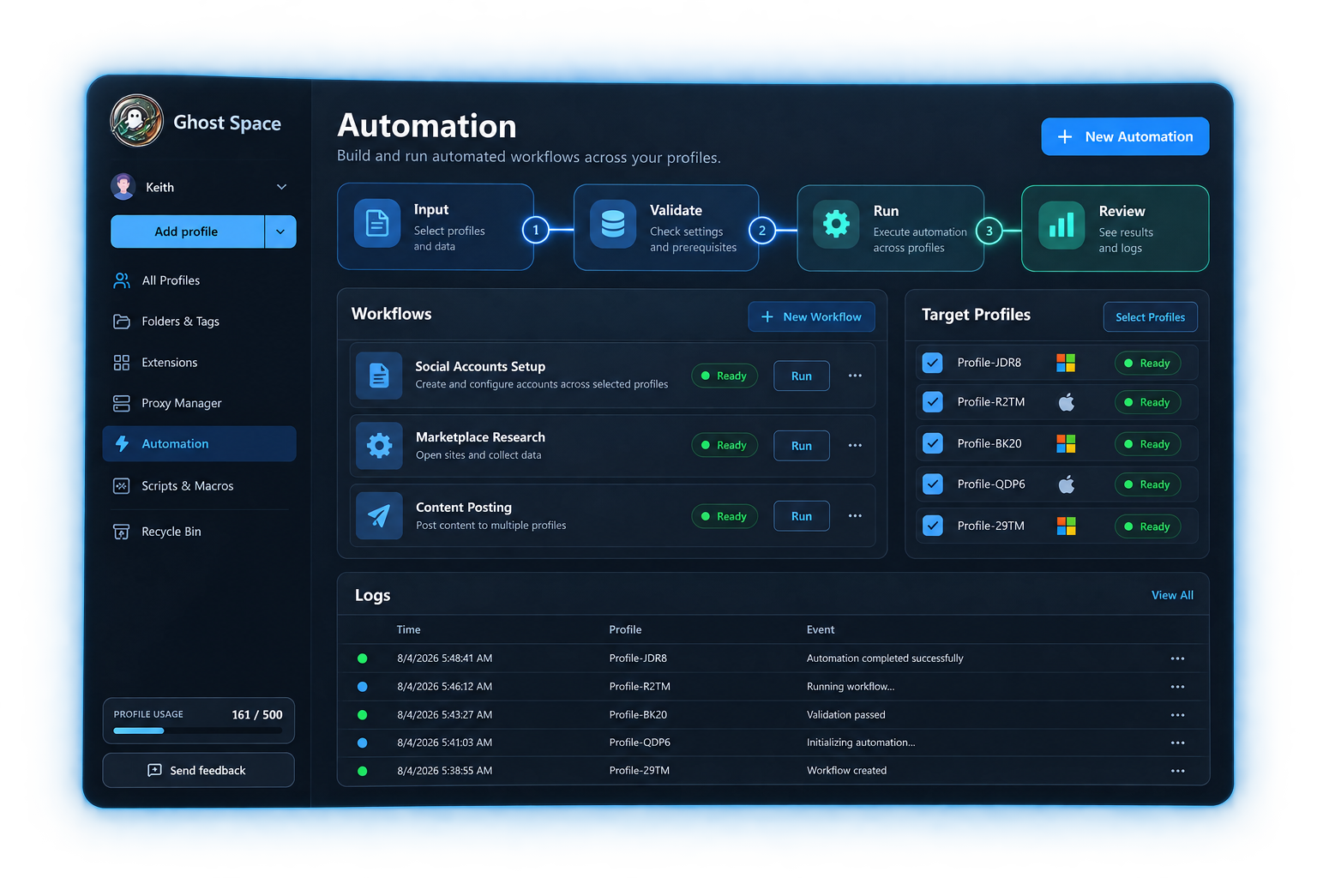Click the Add profile button
This screenshot has width=1317, height=878.
click(187, 232)
